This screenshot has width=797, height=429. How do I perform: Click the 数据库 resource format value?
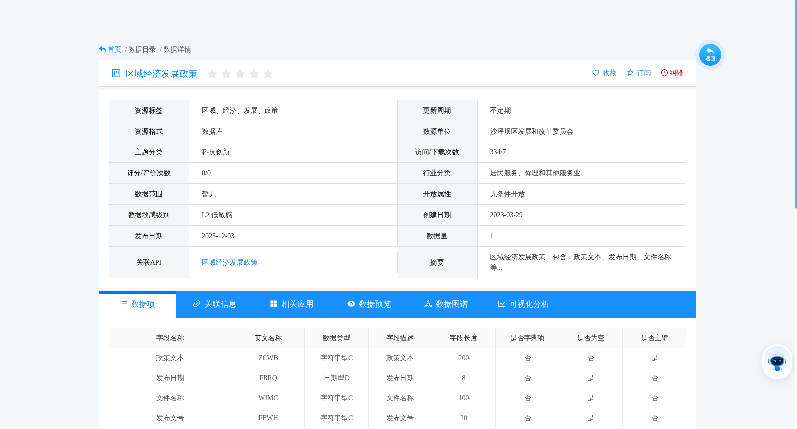pos(212,132)
